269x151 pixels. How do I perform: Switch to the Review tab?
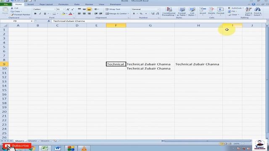click(89, 4)
